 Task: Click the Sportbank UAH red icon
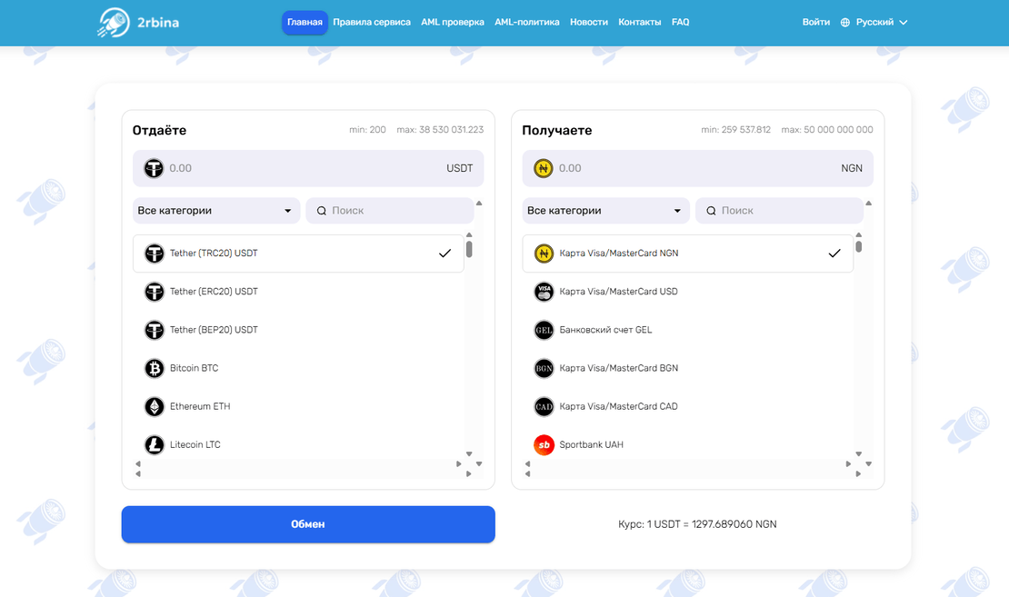(544, 444)
